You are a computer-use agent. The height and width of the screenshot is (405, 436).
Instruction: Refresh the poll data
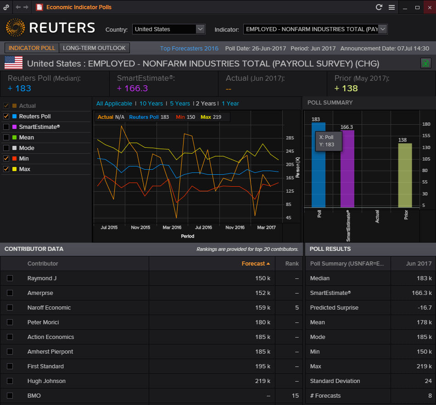pos(379,7)
